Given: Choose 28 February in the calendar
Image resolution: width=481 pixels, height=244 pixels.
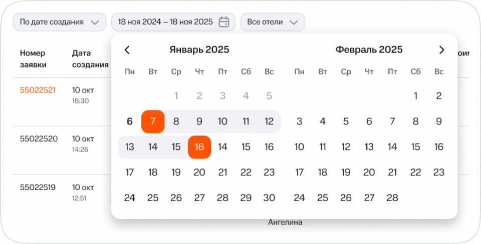Looking at the screenshot, I should tap(392, 198).
